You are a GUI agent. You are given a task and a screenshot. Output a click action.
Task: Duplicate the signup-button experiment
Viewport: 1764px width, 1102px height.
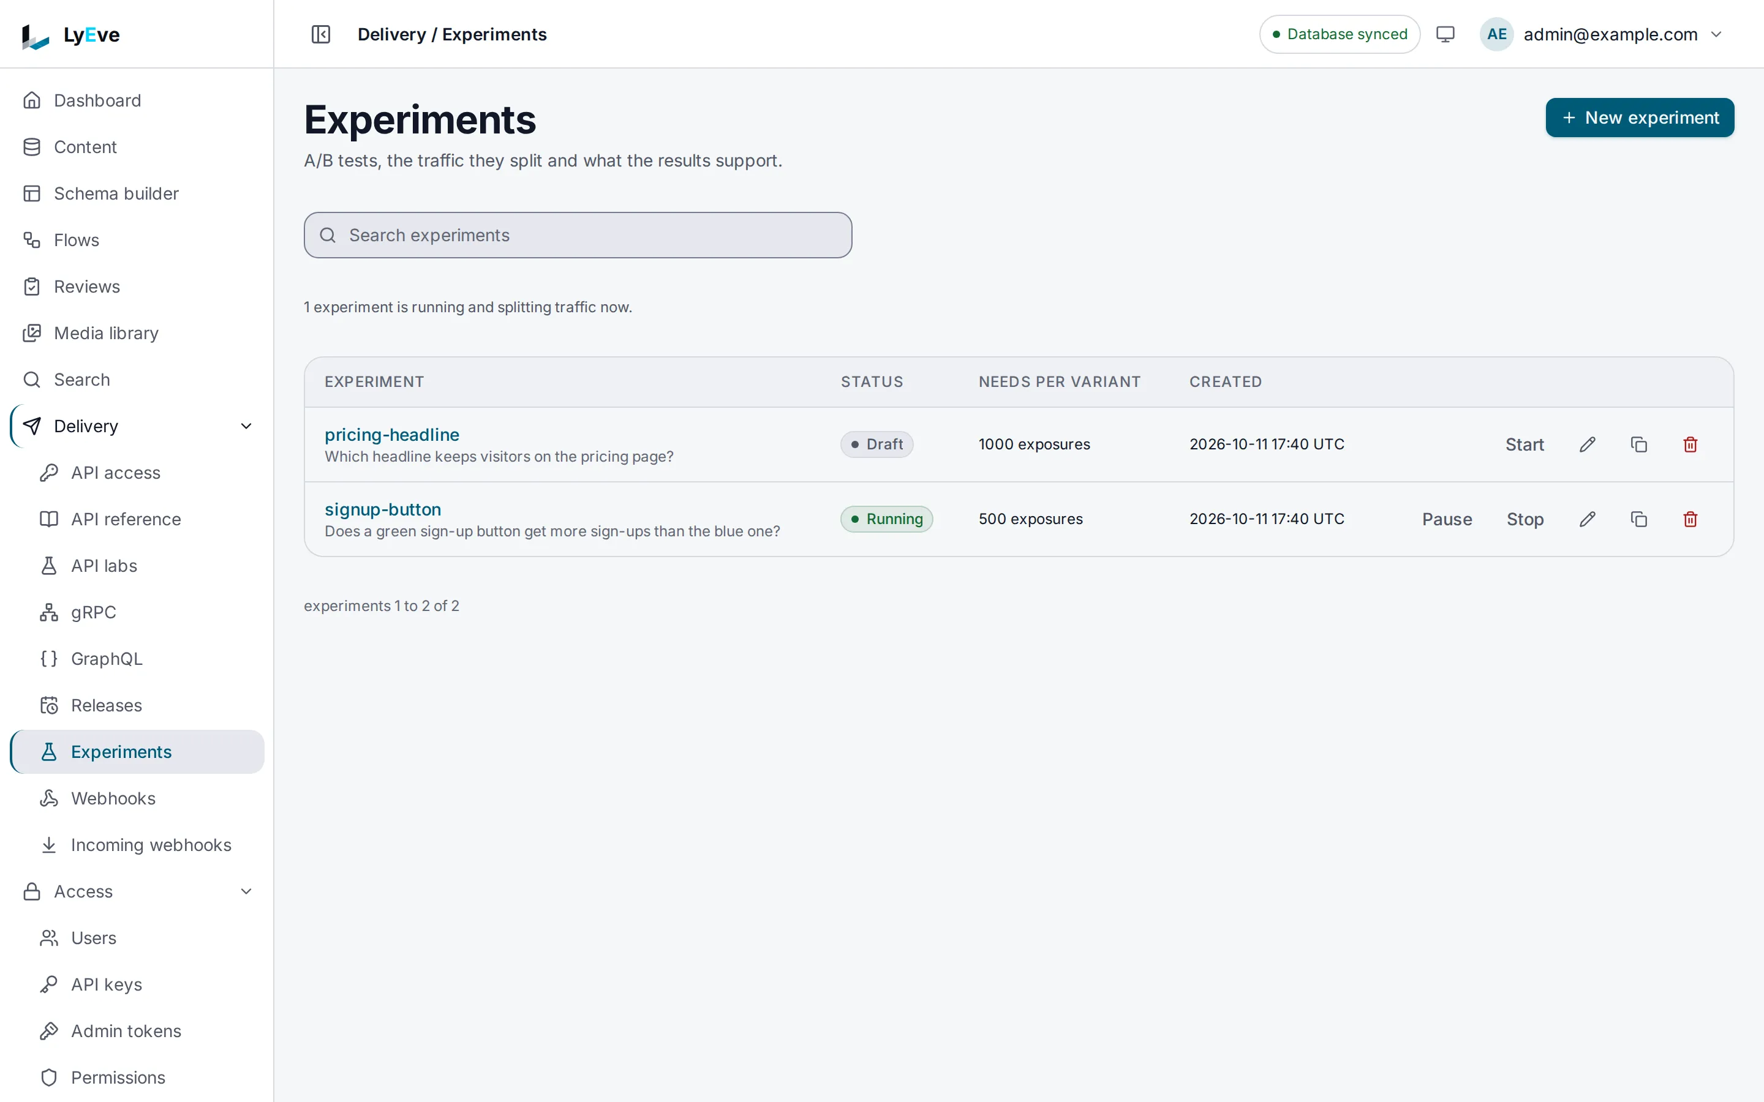click(1638, 519)
